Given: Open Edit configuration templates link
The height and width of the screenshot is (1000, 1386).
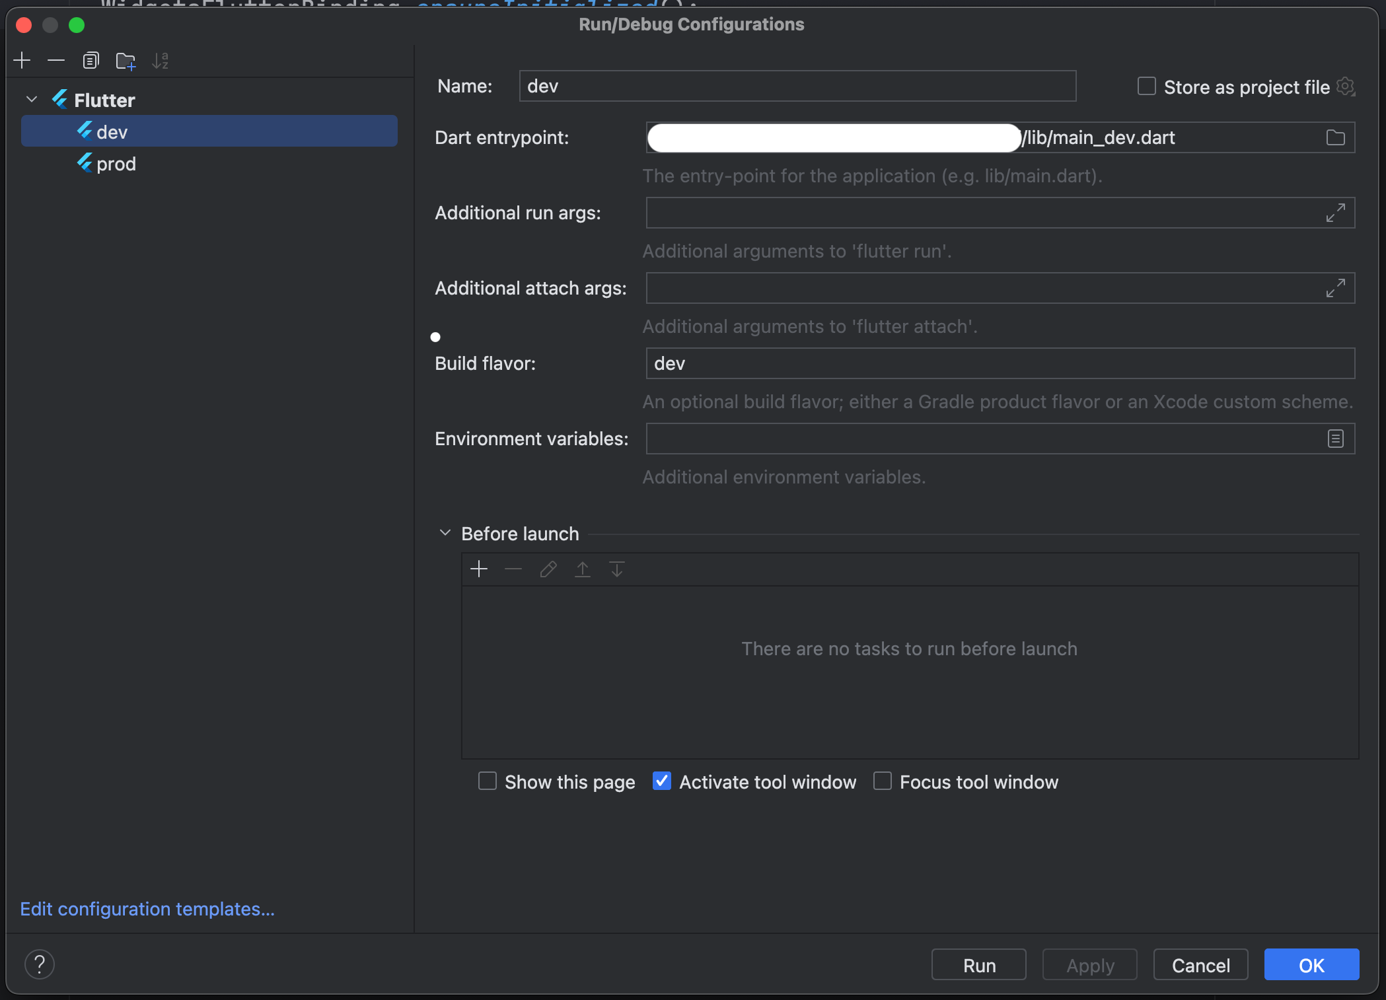Looking at the screenshot, I should [147, 909].
